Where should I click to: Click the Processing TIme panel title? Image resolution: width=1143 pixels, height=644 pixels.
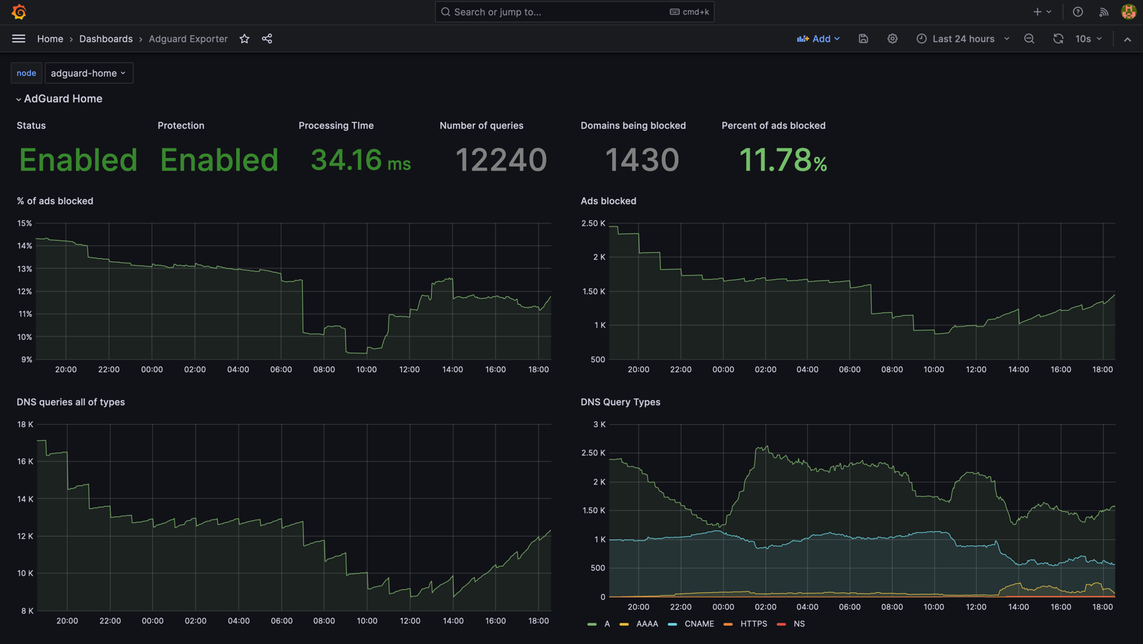336,126
